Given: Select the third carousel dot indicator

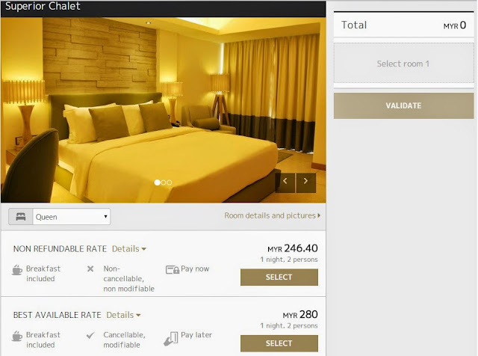Looking at the screenshot, I should (170, 182).
